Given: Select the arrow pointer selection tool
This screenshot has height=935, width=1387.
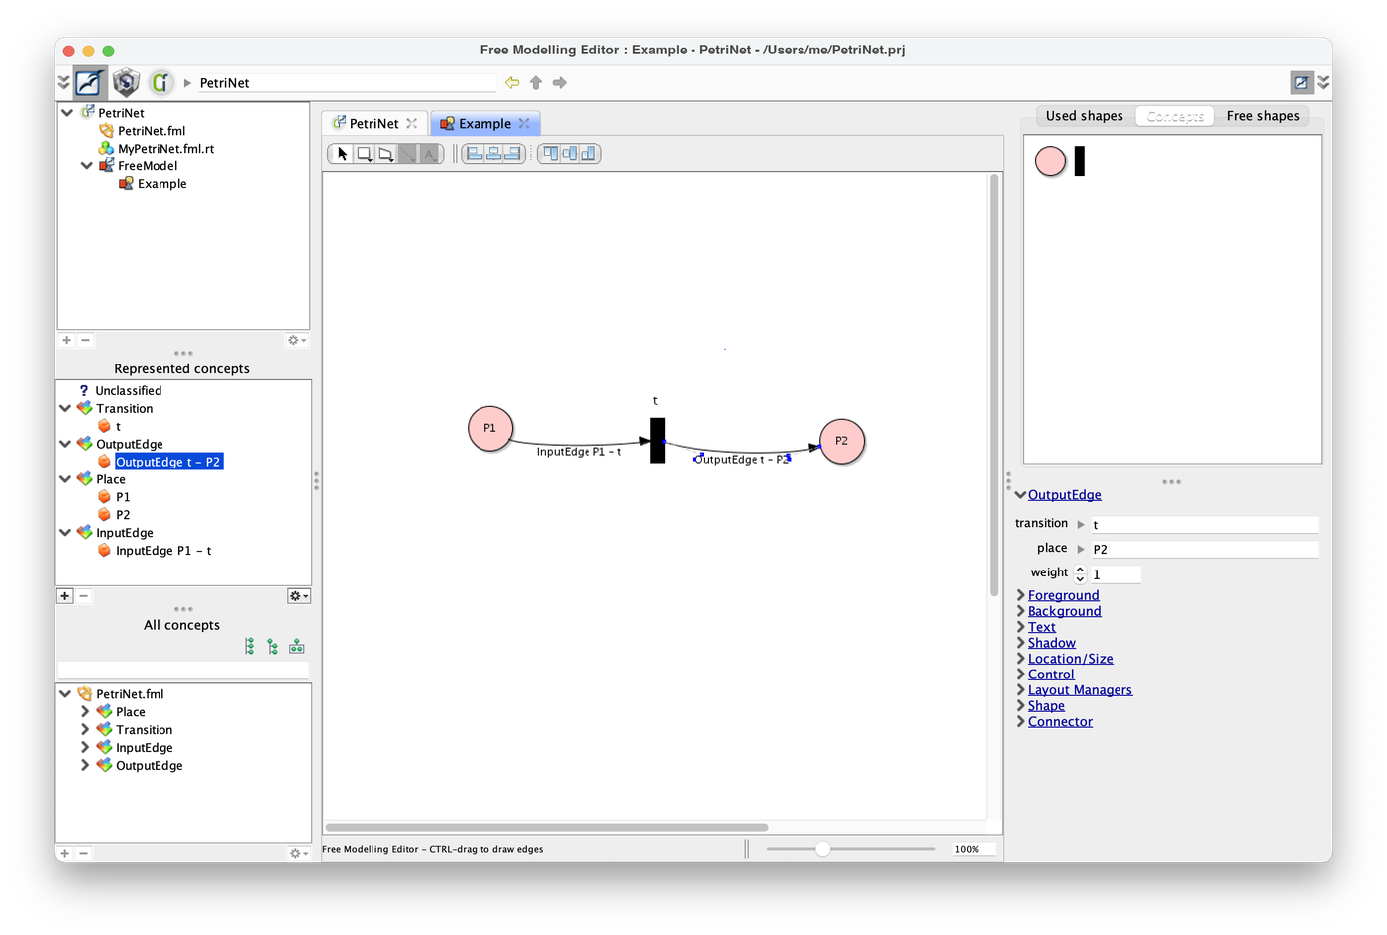Looking at the screenshot, I should coord(342,154).
